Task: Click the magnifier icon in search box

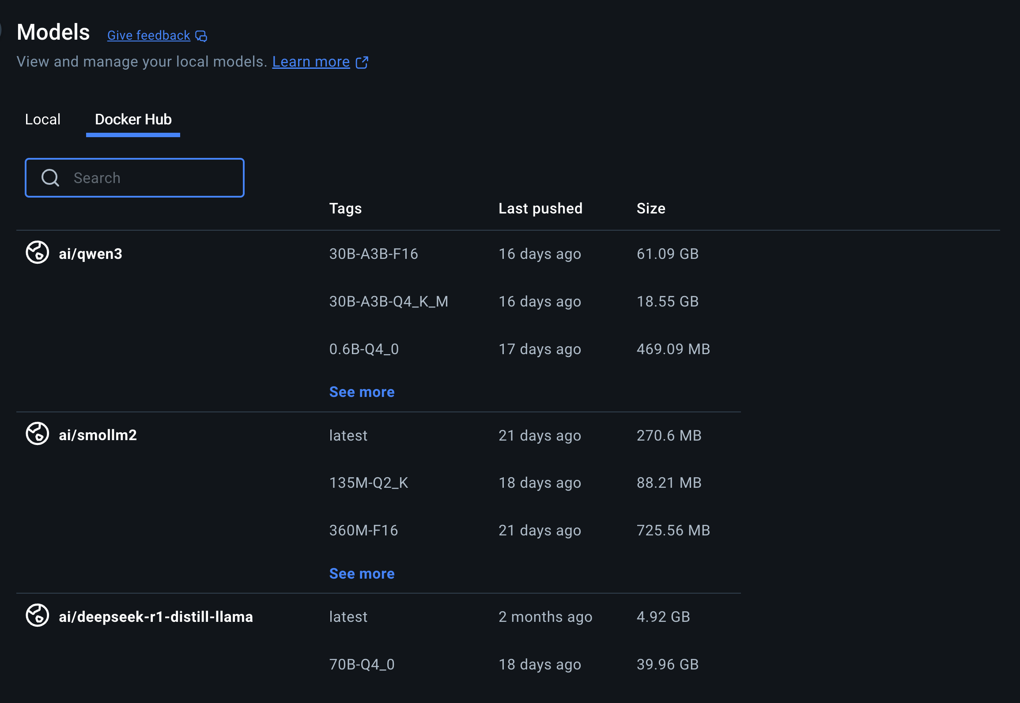Action: tap(50, 178)
